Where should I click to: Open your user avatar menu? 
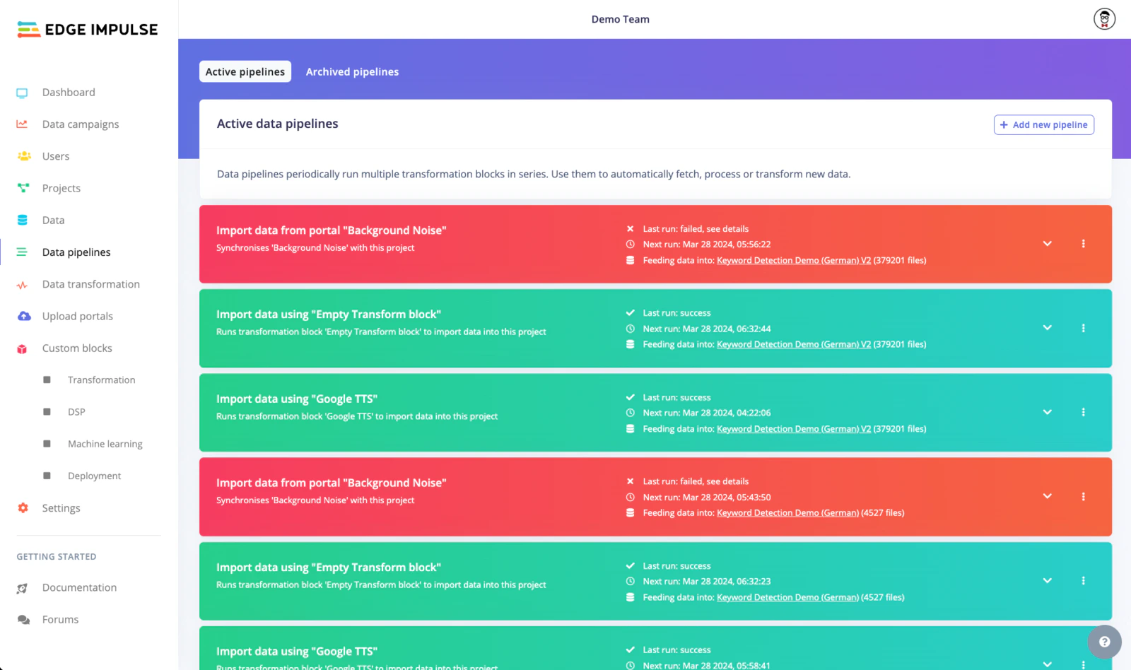pyautogui.click(x=1103, y=18)
